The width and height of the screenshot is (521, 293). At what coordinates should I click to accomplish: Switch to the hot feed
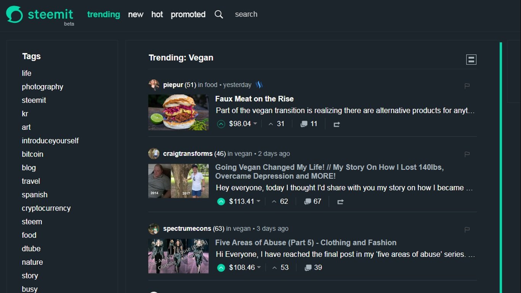(157, 14)
